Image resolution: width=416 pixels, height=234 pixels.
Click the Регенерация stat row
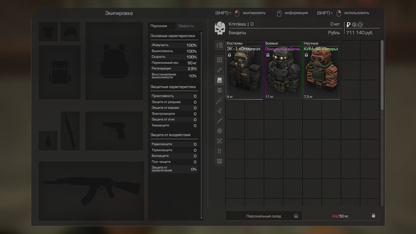[174, 69]
